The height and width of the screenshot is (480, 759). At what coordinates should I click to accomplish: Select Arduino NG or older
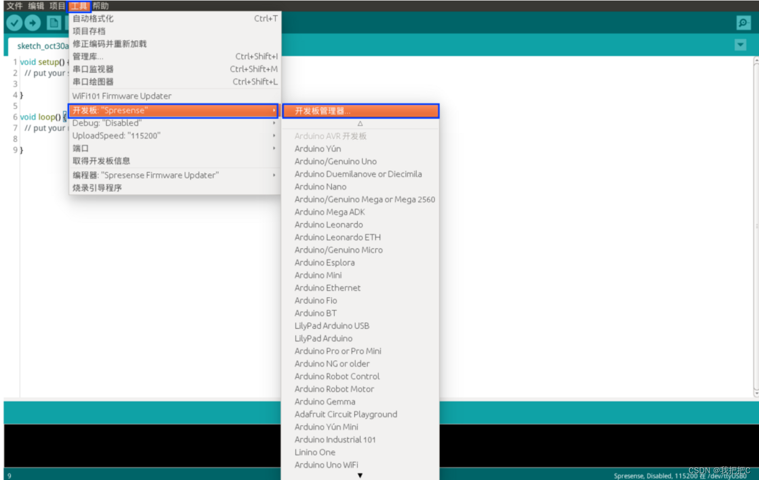360,363
